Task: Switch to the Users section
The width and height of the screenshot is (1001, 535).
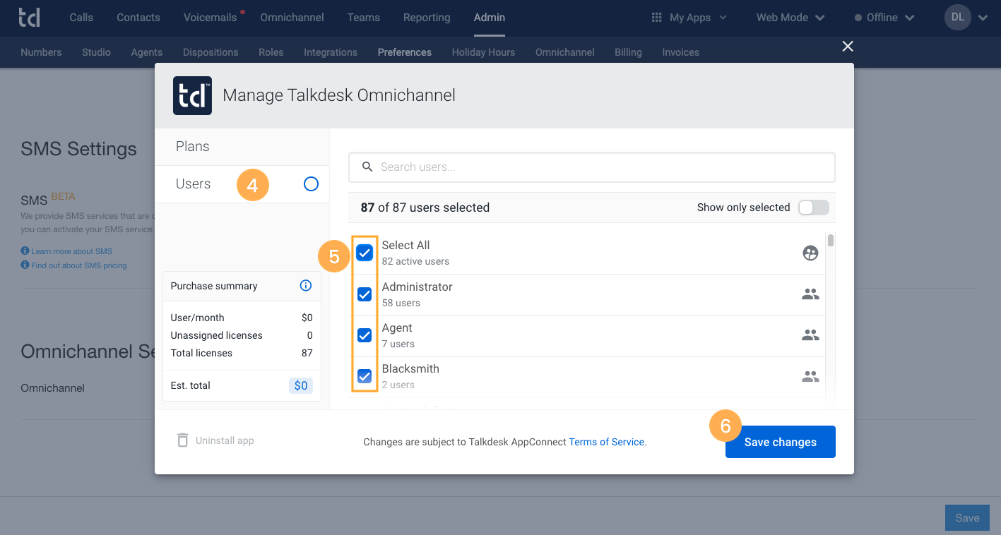Action: tap(242, 184)
